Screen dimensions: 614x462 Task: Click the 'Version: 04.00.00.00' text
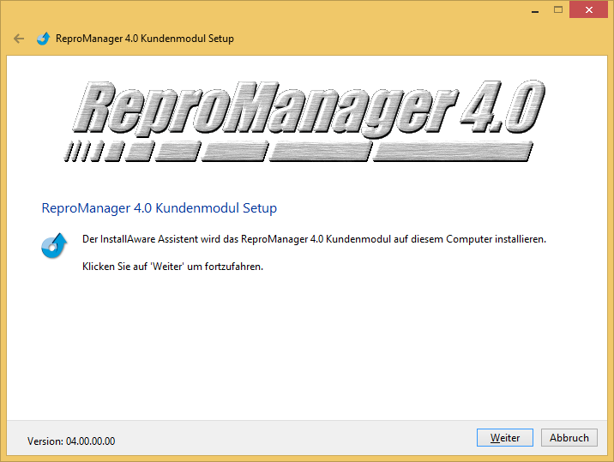click(x=71, y=441)
